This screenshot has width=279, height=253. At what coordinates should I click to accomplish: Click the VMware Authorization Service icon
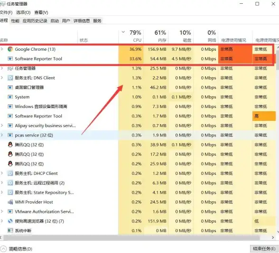(x=10, y=212)
